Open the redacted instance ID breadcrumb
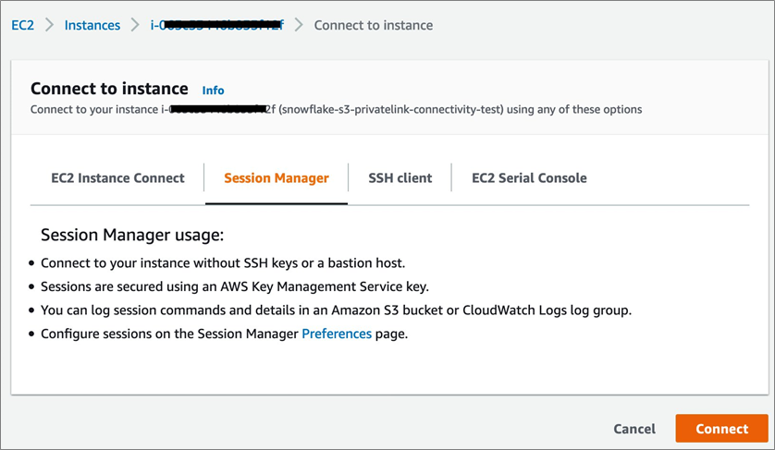Viewport: 775px width, 450px height. pyautogui.click(x=217, y=25)
